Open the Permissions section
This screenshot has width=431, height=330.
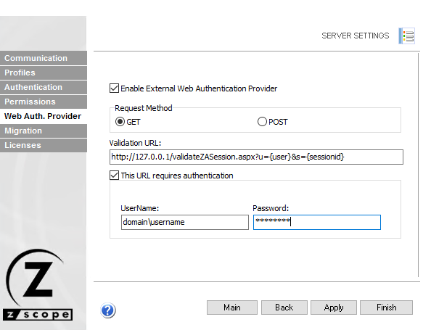44,102
